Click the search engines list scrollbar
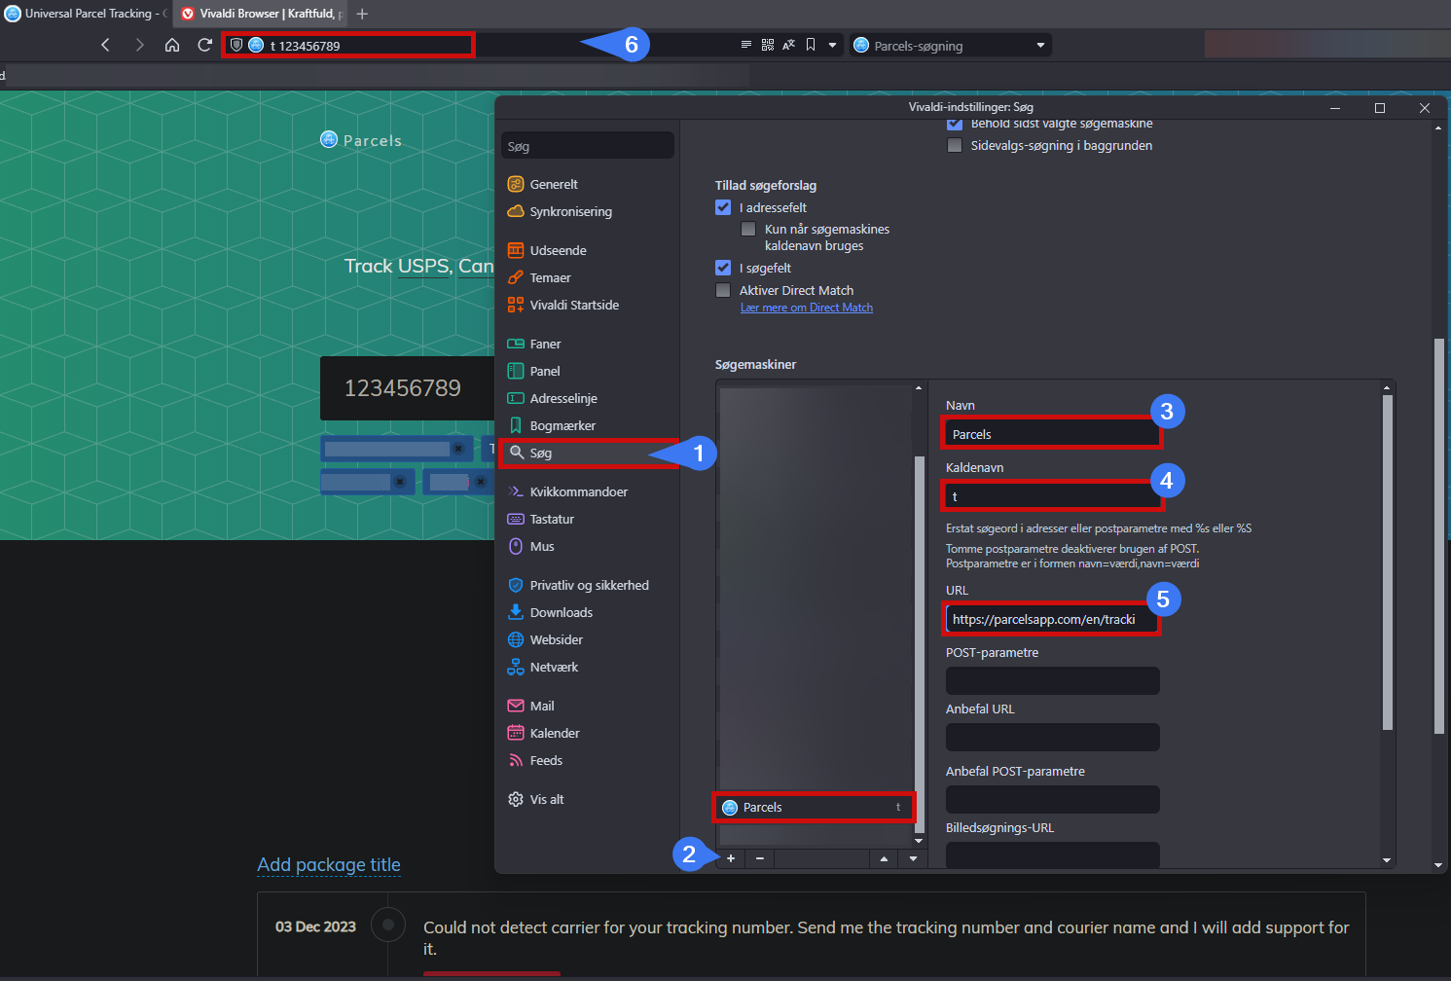The width and height of the screenshot is (1451, 981). 919,642
